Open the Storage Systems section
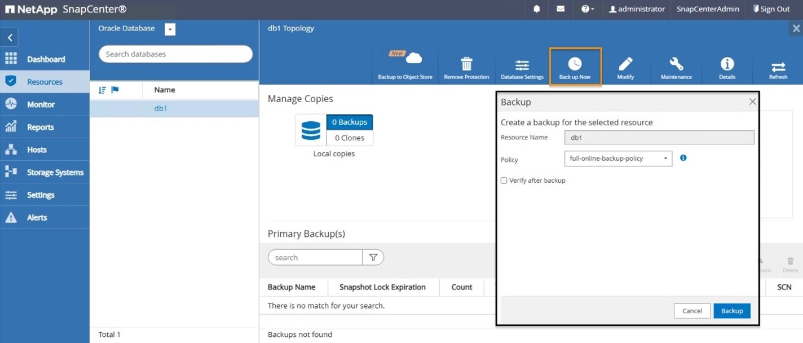 point(55,172)
